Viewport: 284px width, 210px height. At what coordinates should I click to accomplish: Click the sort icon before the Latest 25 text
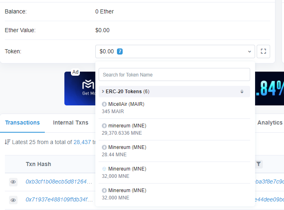(7, 142)
